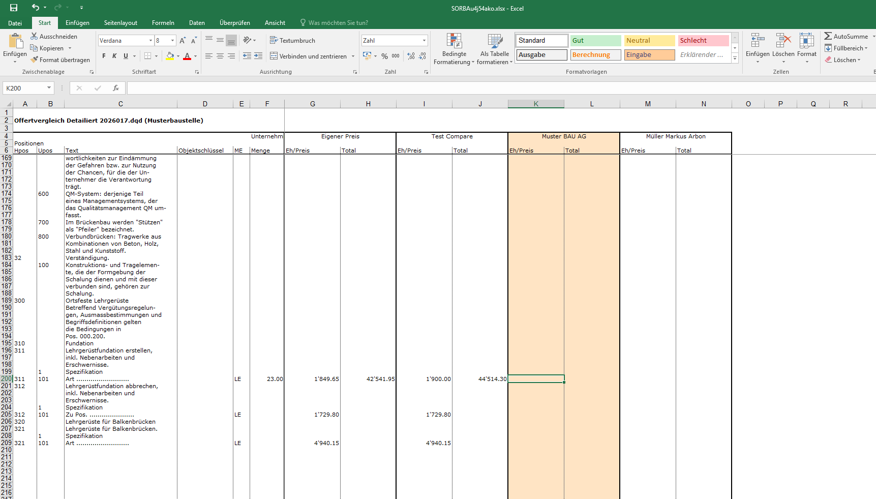Decrease the cell indent
Viewport: 876px width, 499px height.
click(247, 56)
